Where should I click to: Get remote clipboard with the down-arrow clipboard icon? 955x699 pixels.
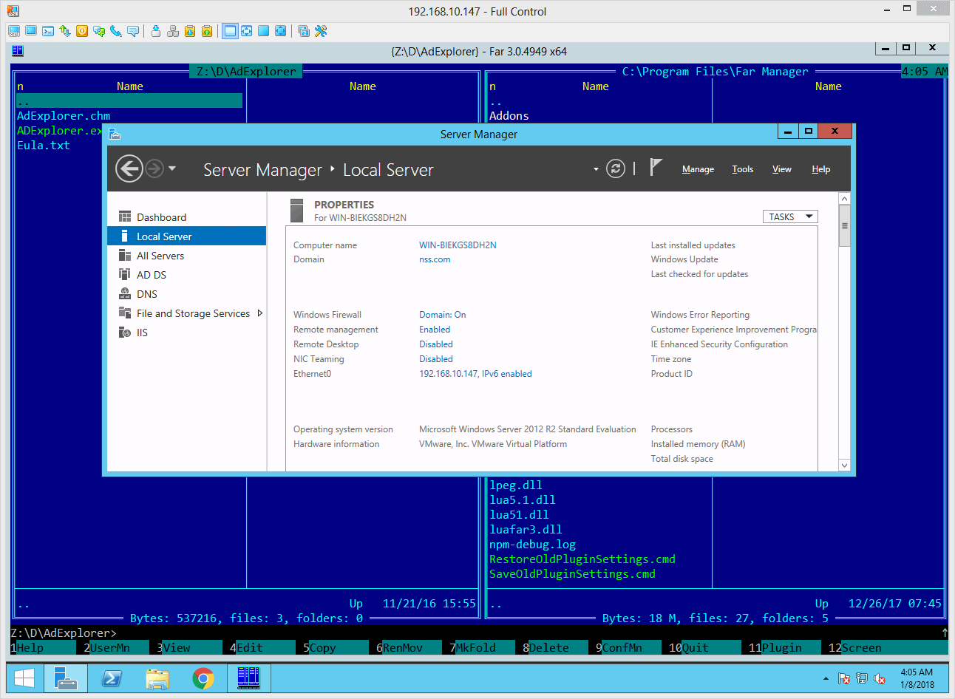tap(190, 31)
